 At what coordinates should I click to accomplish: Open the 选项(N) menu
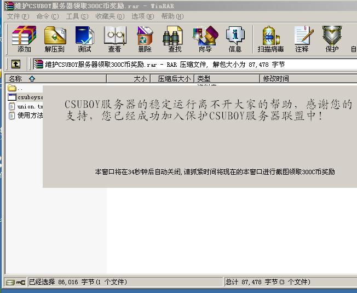tap(143, 16)
